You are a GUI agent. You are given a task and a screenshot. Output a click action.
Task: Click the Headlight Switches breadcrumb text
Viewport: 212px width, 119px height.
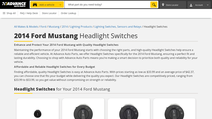click(x=156, y=27)
